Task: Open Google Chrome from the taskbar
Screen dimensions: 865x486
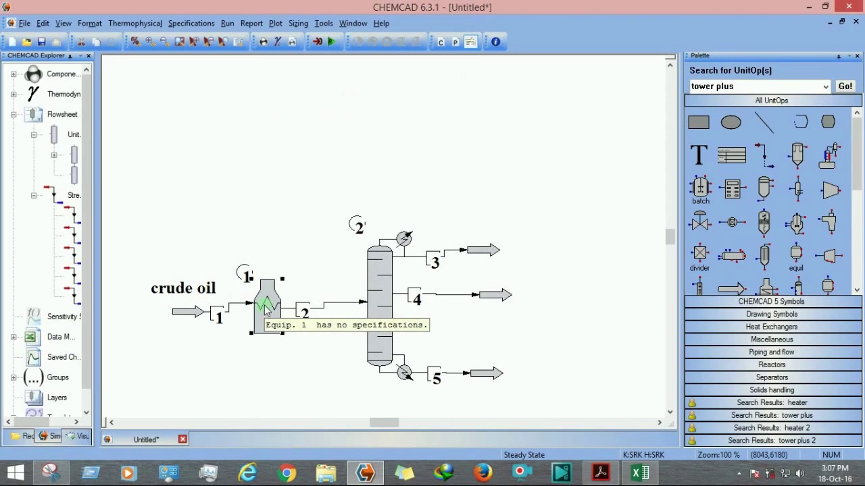Action: [x=287, y=473]
